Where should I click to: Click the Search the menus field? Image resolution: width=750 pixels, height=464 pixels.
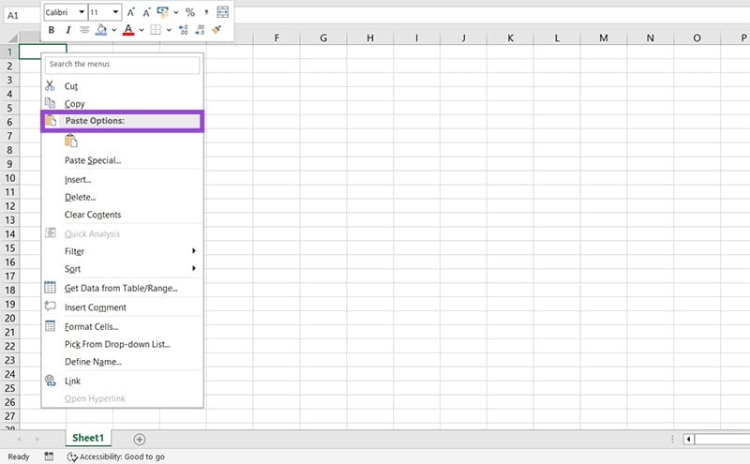[122, 65]
